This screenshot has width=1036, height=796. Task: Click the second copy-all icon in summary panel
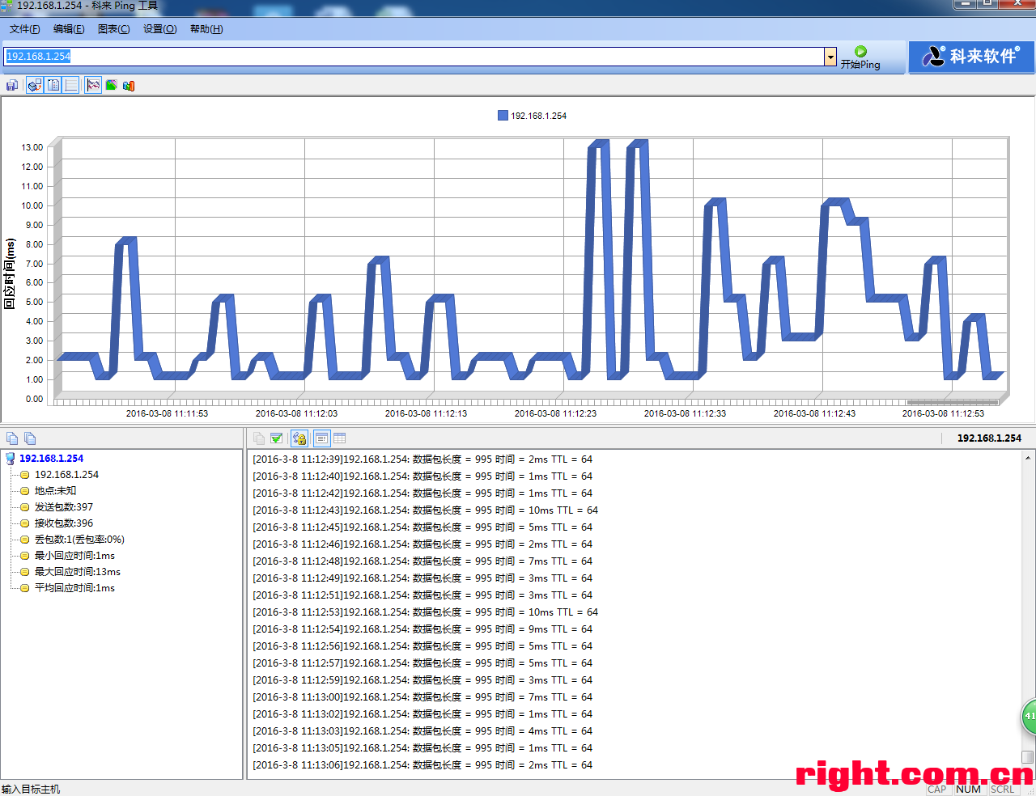(30, 438)
